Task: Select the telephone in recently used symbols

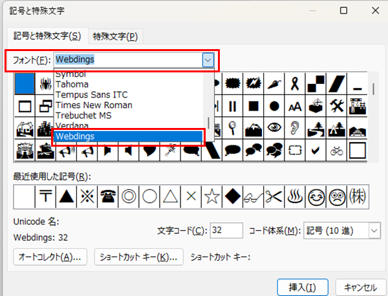Action: coord(108,196)
